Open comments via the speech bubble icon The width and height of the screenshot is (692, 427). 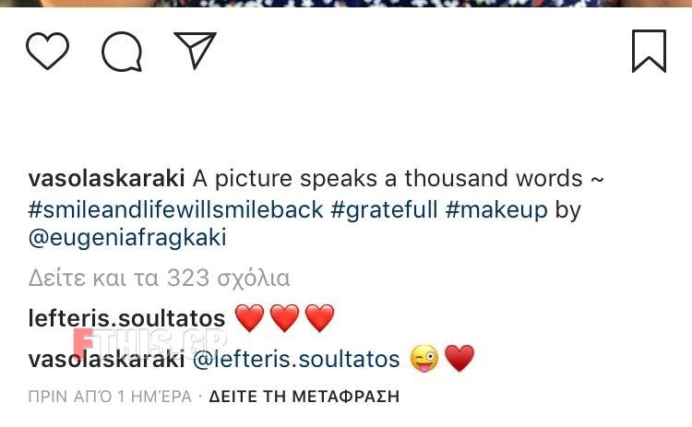[x=122, y=52]
